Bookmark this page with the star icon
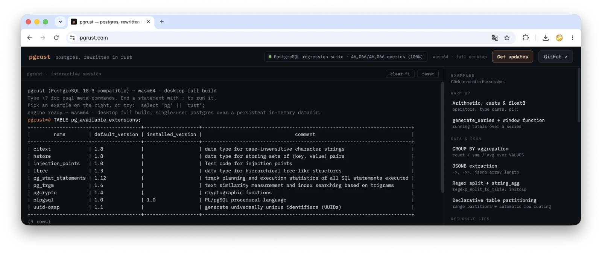Screen dimensions: 602x253 [x=507, y=38]
